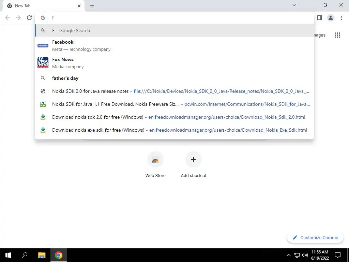Open the Windows Start menu
This screenshot has height=262, width=349.
[8, 255]
